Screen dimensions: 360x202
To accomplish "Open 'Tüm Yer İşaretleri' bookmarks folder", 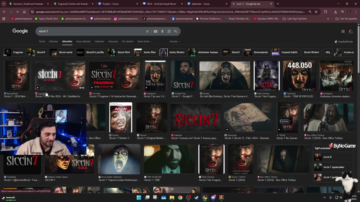I will (346, 19).
